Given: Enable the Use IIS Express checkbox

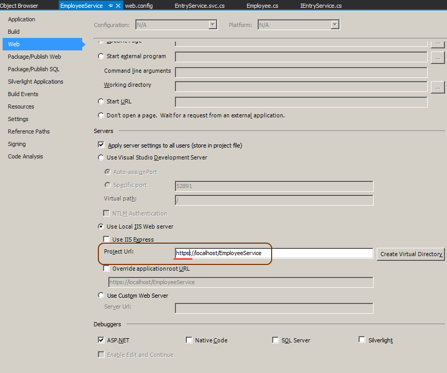Looking at the screenshot, I should coord(107,239).
